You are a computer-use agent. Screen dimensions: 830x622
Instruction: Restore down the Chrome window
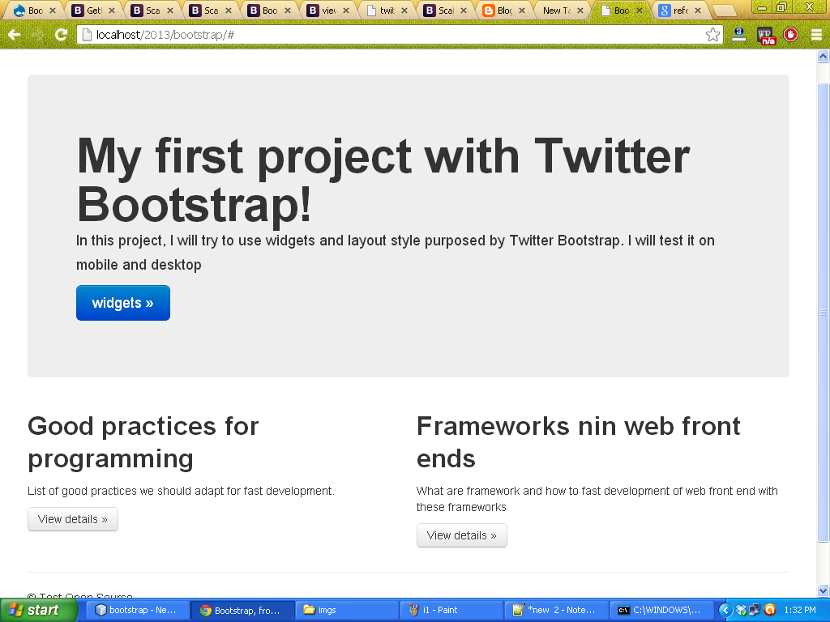click(782, 6)
